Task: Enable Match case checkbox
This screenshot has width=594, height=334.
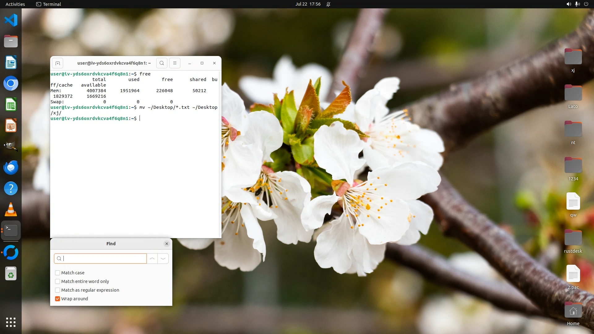Action: pyautogui.click(x=58, y=273)
